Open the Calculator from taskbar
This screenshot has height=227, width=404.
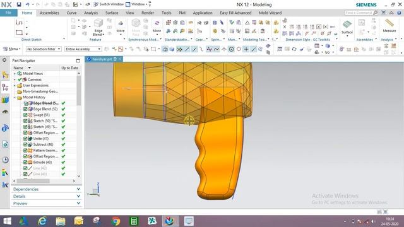click(134, 221)
